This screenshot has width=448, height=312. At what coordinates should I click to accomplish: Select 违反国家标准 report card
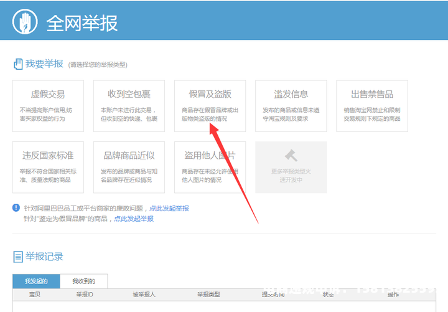48,167
